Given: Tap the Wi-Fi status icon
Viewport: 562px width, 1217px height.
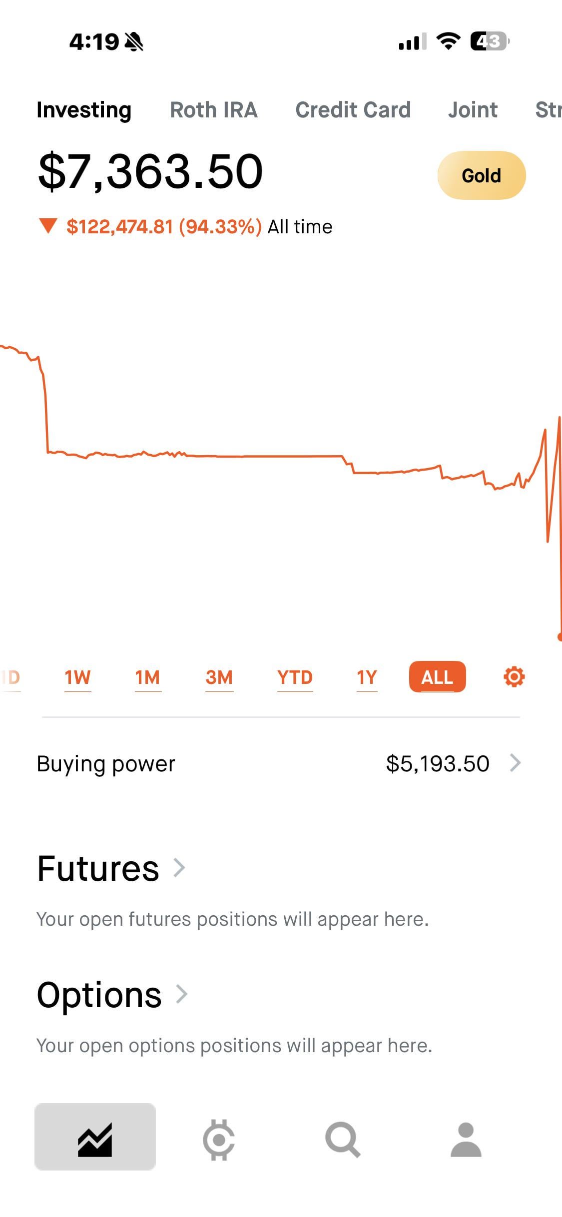Looking at the screenshot, I should pos(448,41).
